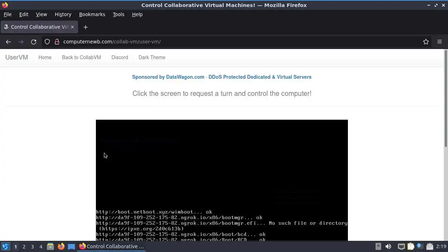Click the VM screen to request a turn
Image resolution: width=448 pixels, height=252 pixels.
tap(222, 180)
